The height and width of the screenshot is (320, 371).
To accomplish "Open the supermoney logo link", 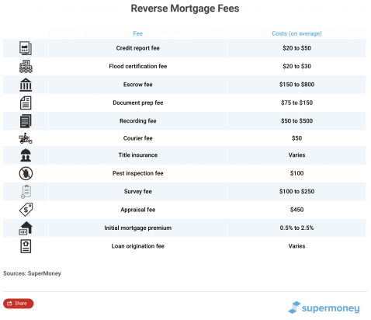I will (324, 308).
